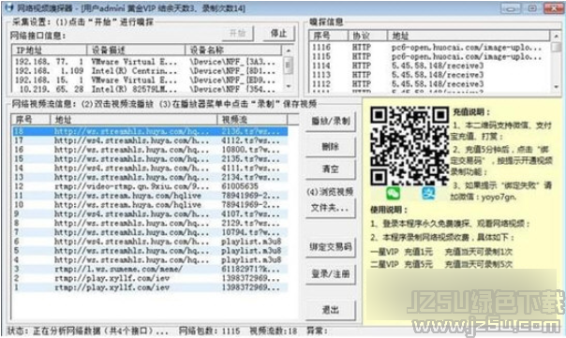Select stream row 3 rtmp l.ws.sumeme.com

point(150,269)
